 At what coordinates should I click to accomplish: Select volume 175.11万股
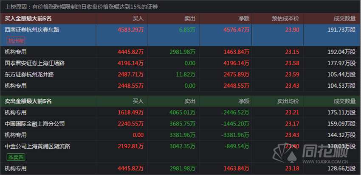pyautogui.click(x=341, y=112)
